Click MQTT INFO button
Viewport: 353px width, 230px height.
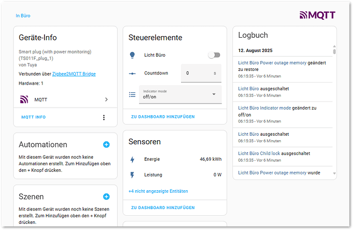[33, 117]
